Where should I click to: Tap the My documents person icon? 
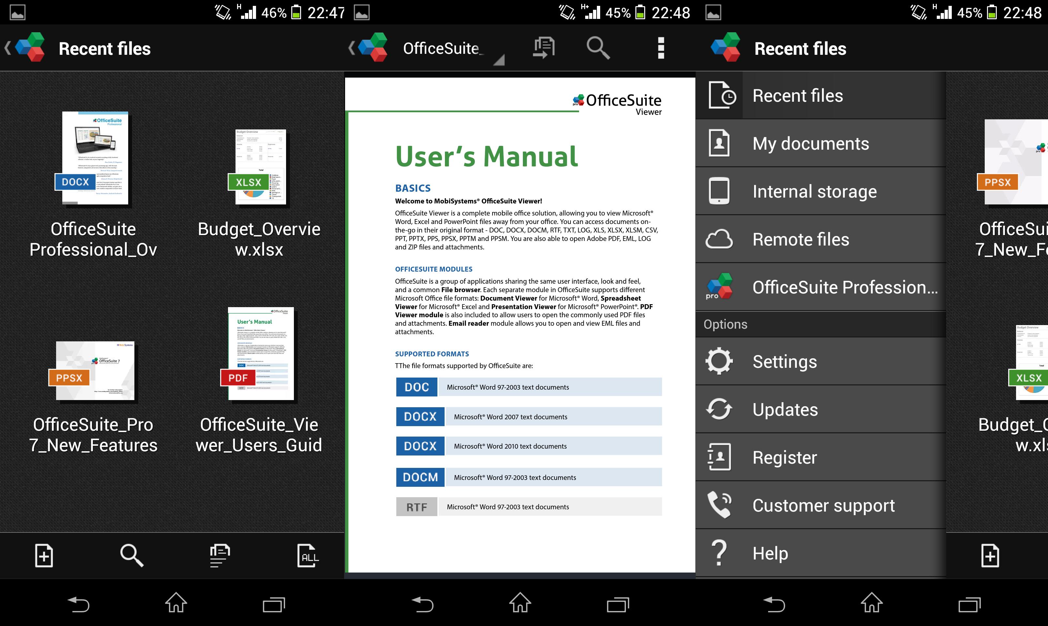point(719,143)
